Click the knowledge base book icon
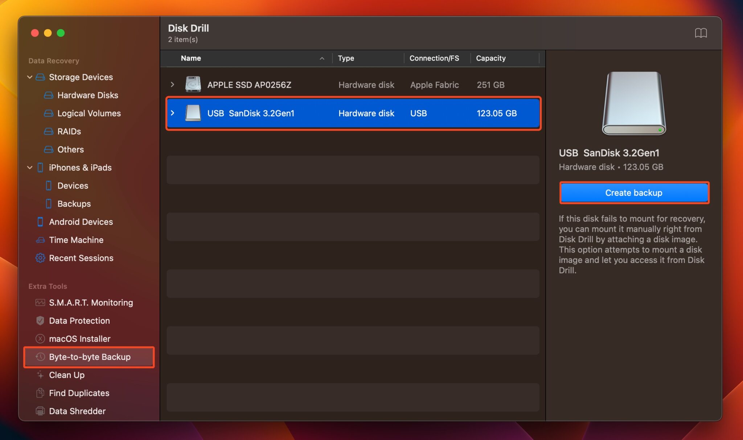 pyautogui.click(x=702, y=33)
